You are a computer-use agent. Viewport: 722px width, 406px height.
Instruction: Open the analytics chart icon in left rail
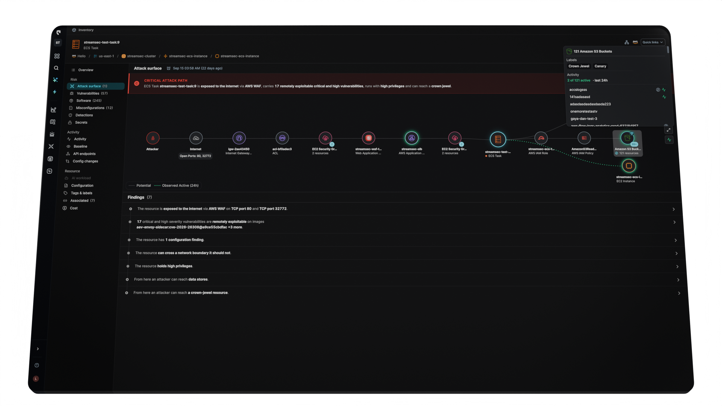53,110
